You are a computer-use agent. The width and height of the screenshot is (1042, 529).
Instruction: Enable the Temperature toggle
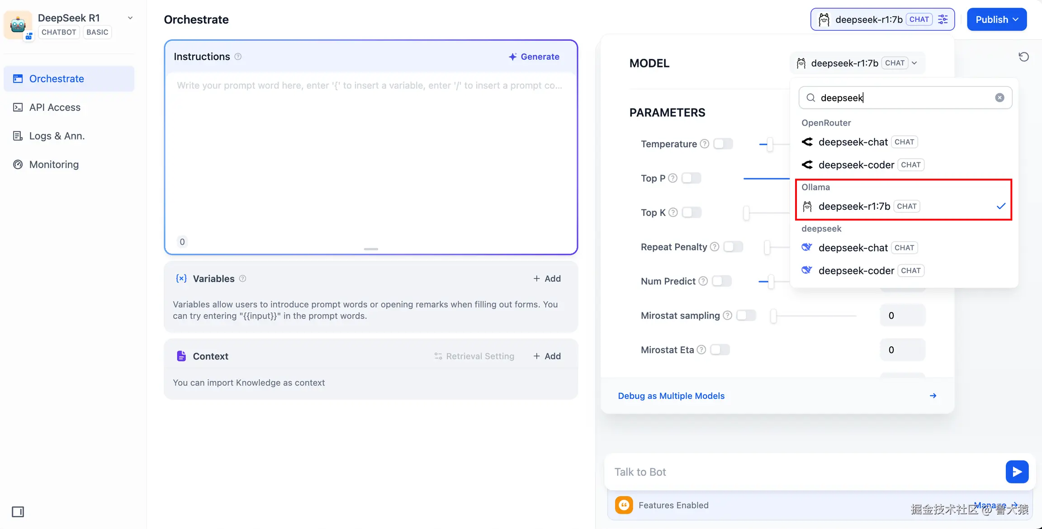coord(723,144)
